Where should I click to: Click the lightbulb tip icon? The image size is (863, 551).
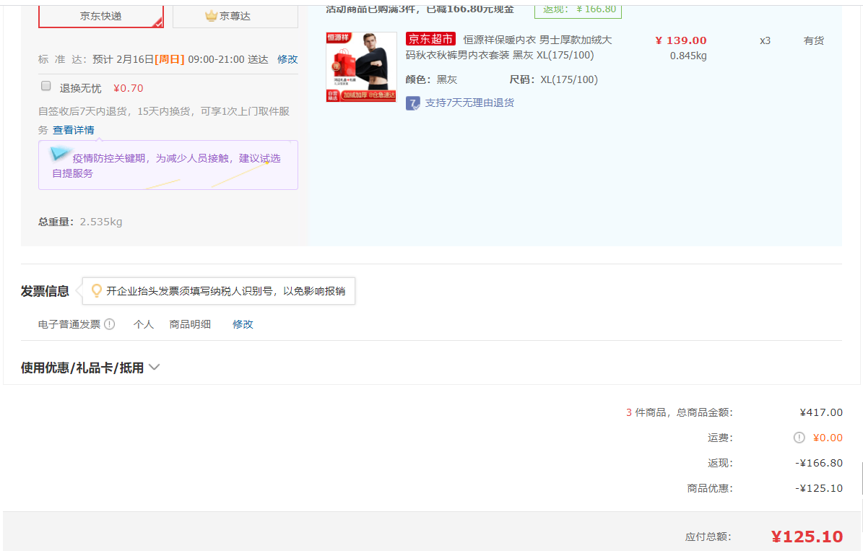click(x=96, y=290)
